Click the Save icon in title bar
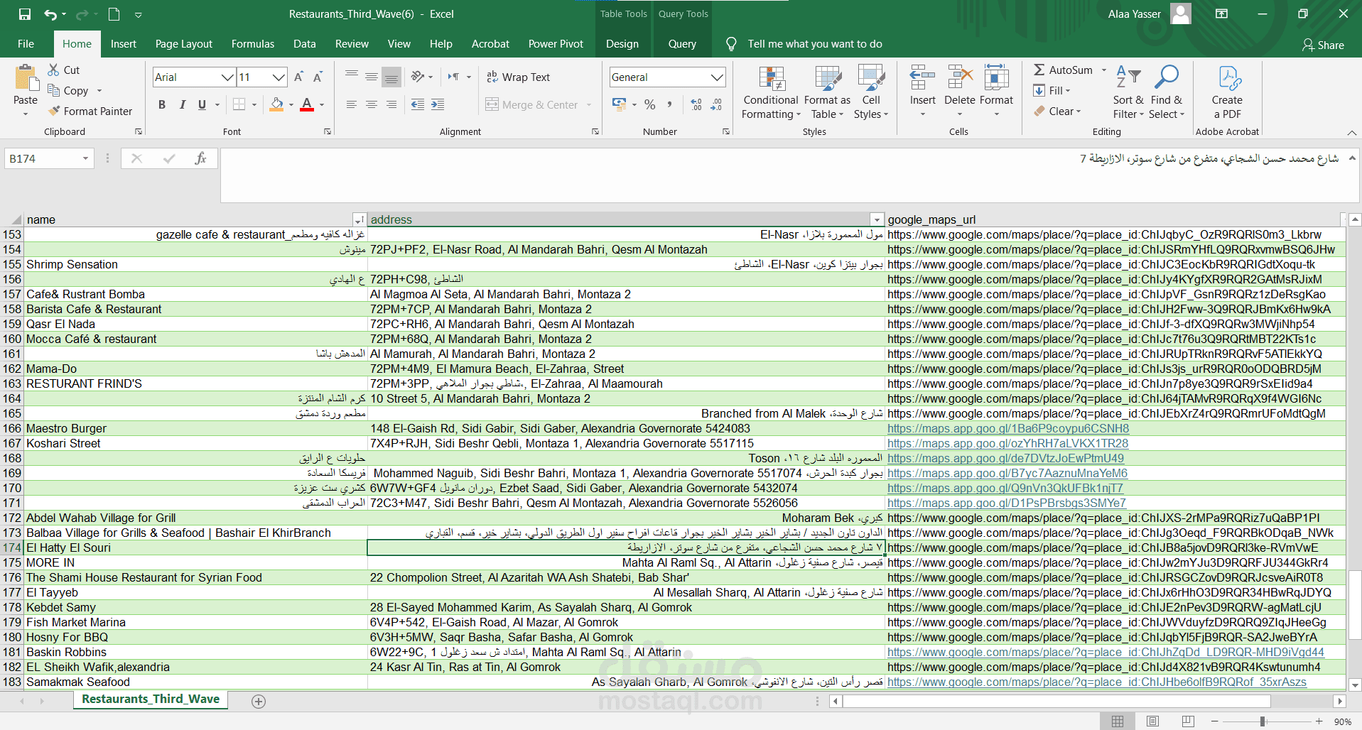This screenshot has width=1362, height=730. 25,14
